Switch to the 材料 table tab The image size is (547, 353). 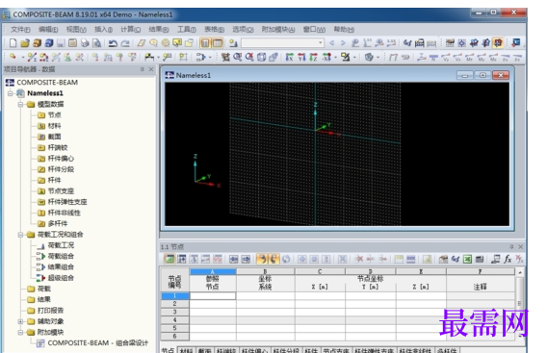tap(187, 350)
